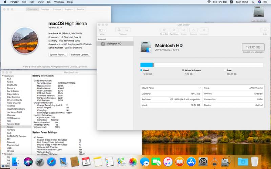The height and width of the screenshot is (169, 271).
Task: Open Finder from the Dock
Action: [x=16, y=162]
